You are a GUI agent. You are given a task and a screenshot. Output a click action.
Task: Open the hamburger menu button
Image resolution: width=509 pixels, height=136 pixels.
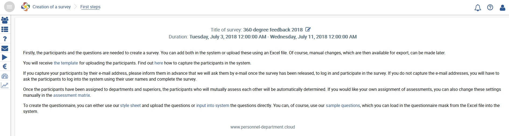click(9, 7)
